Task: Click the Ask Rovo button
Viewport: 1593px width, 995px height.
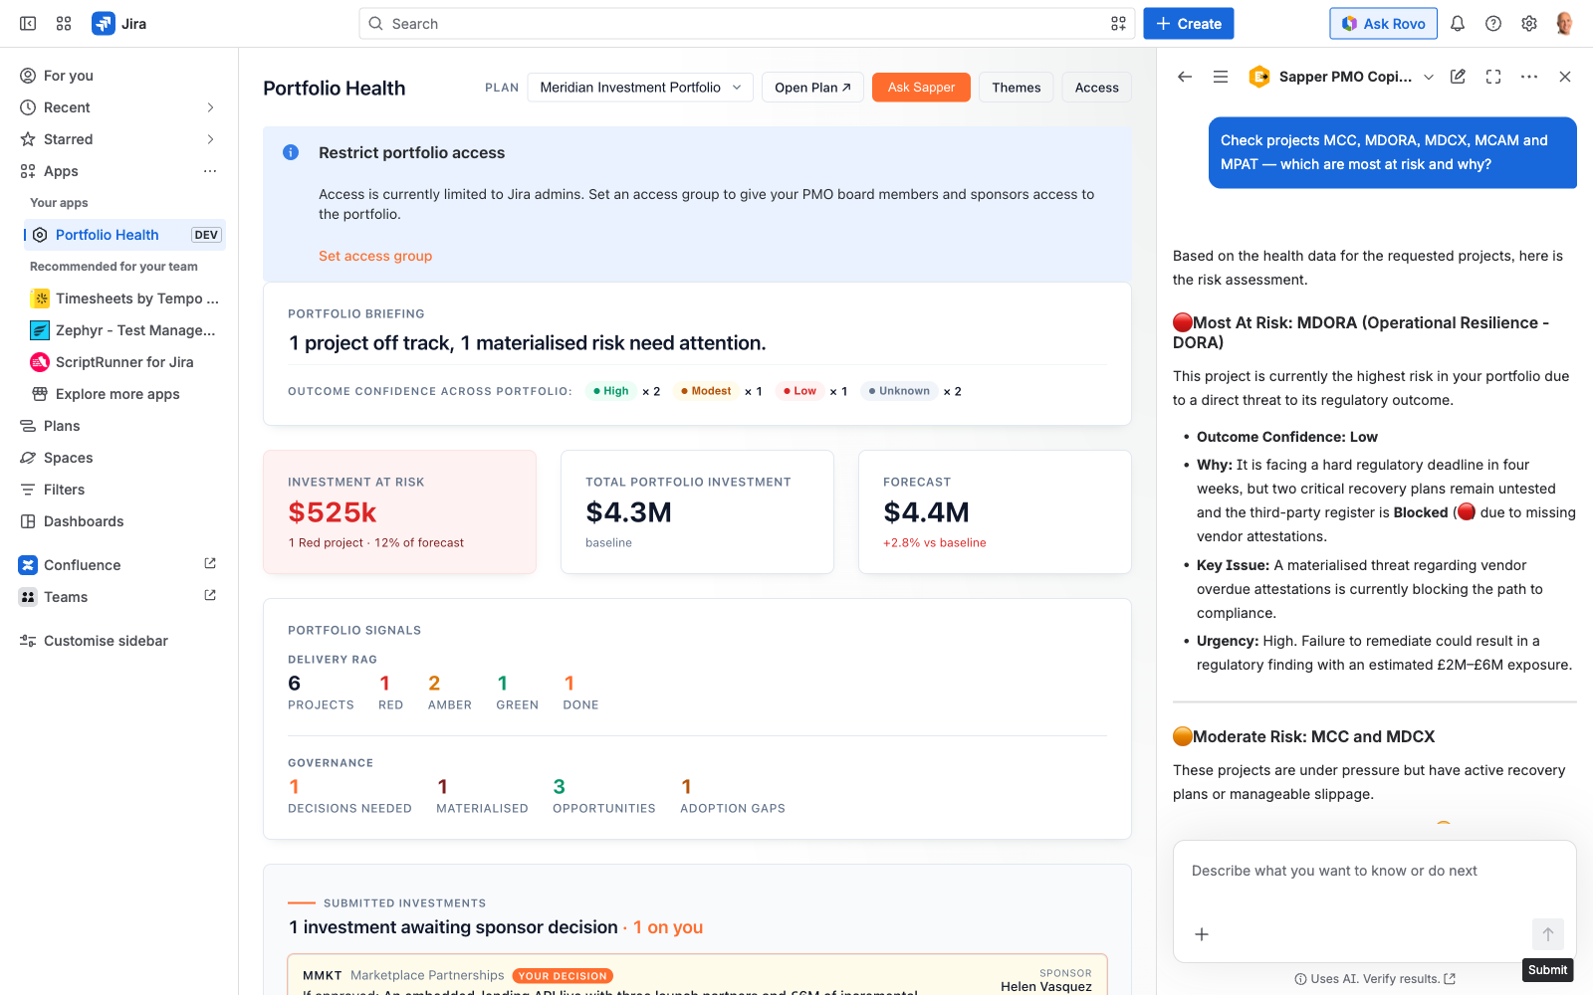Action: 1383,24
